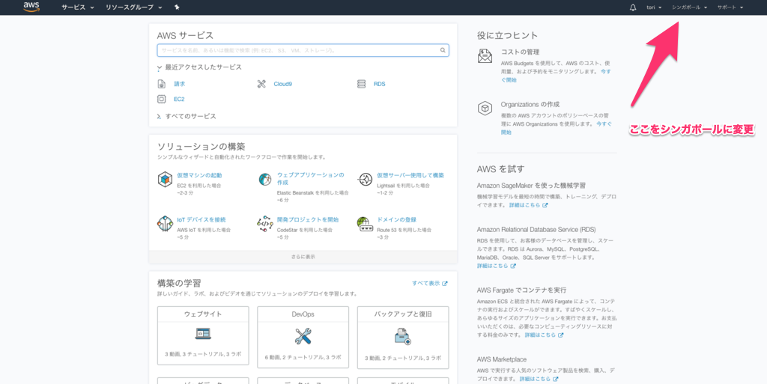Open the 請求 service link
This screenshot has height=384, width=767.
pyautogui.click(x=180, y=84)
